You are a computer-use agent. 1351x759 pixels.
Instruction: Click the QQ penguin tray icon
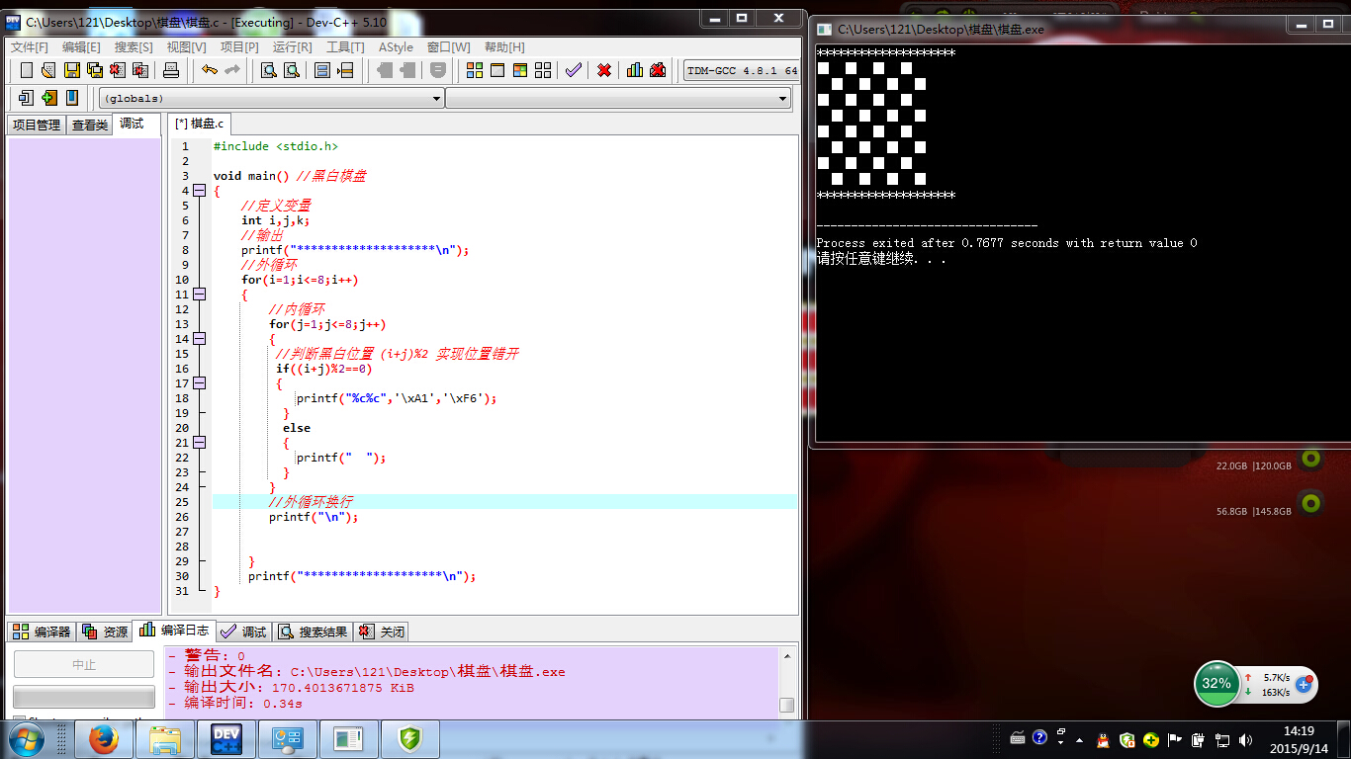(x=1105, y=739)
